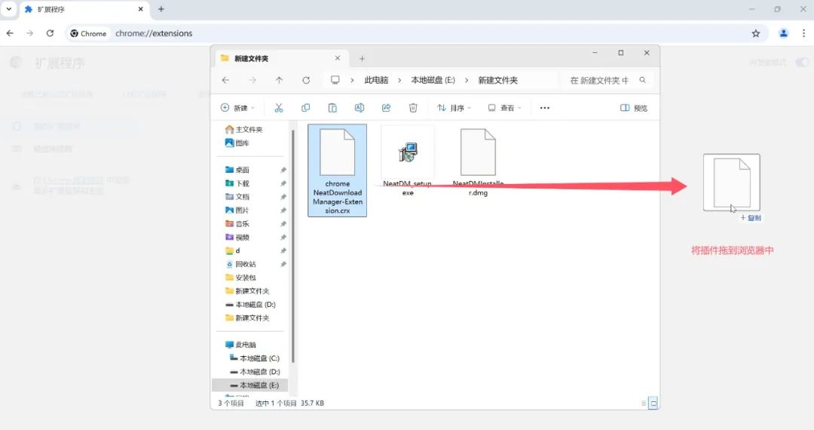Image resolution: width=814 pixels, height=430 pixels.
Task: Expand the chevron before 此电脑 in address bar
Action: 352,80
